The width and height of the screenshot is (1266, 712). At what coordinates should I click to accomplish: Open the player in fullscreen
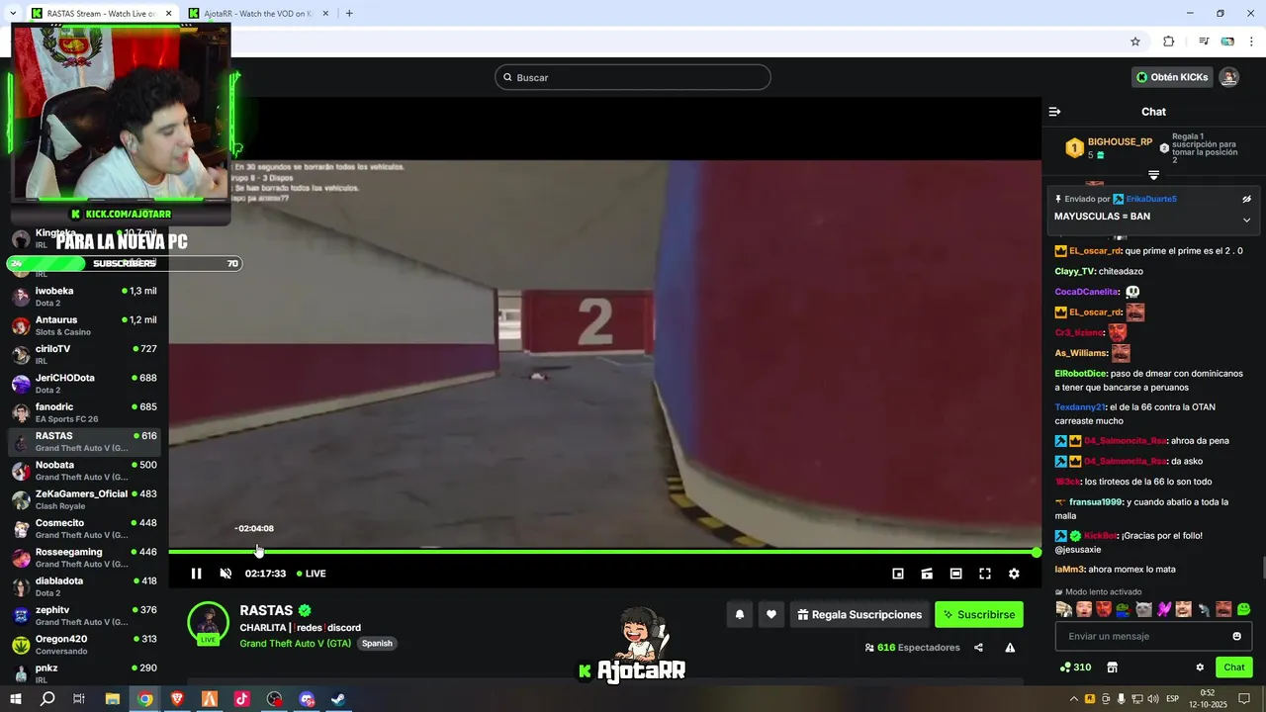pos(985,574)
